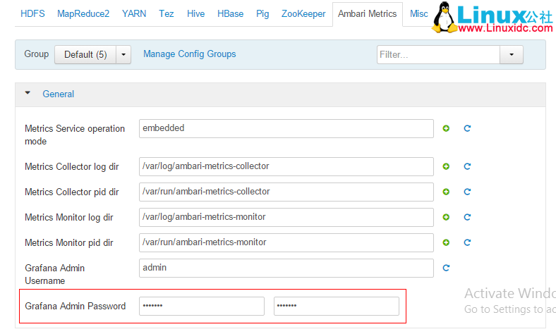
Task: Open Manage Config Groups link
Action: tap(189, 54)
